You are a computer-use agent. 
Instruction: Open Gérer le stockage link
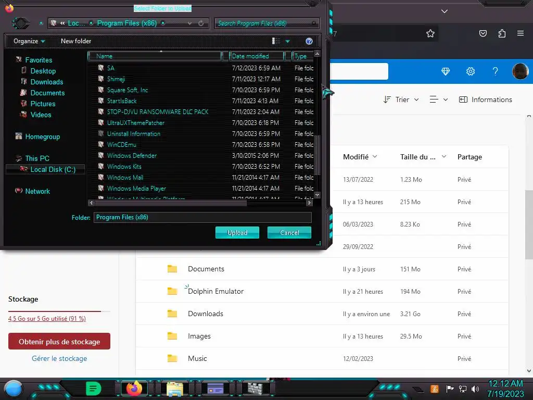tap(59, 358)
